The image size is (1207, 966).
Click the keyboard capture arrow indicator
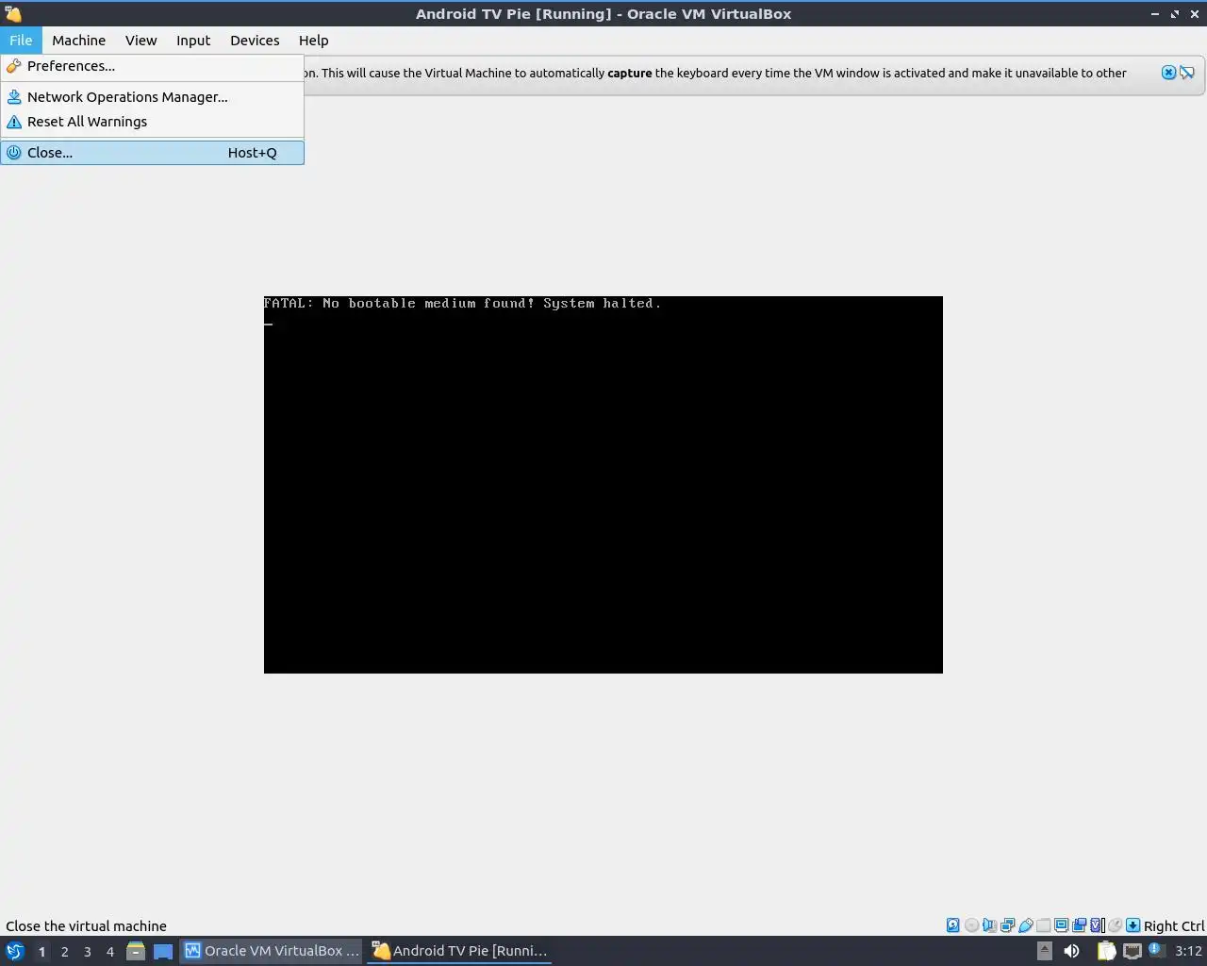(x=1133, y=925)
